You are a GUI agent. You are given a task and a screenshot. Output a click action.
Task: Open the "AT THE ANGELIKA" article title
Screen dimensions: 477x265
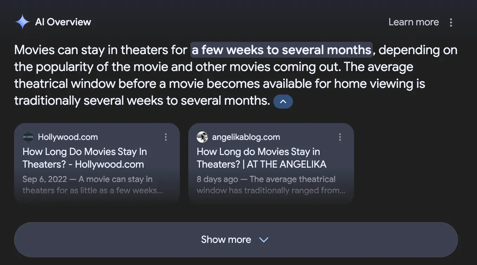point(261,158)
